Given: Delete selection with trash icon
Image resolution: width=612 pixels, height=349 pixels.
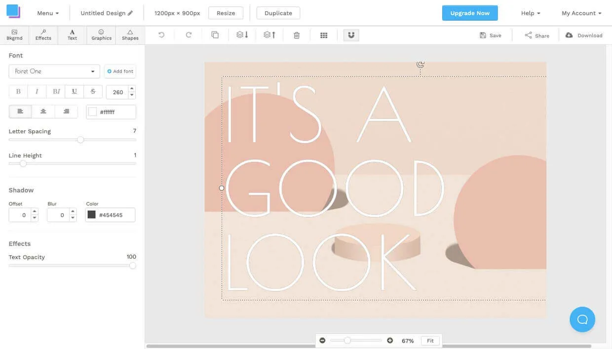Looking at the screenshot, I should 297,35.
